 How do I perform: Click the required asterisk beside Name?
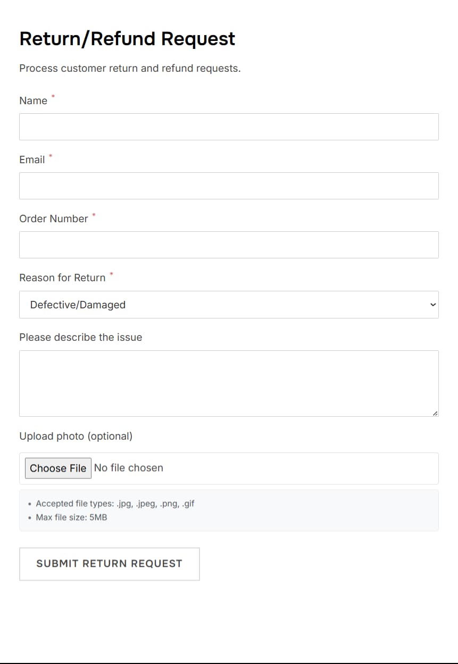(53, 96)
